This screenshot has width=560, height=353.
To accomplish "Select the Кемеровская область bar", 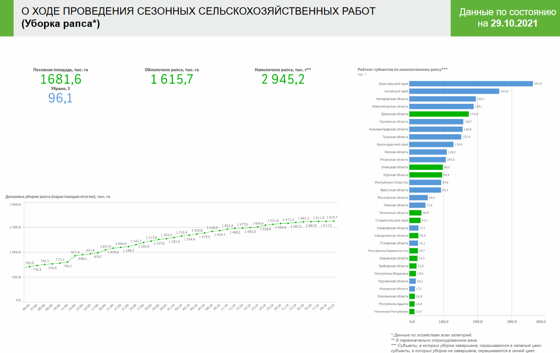I will [x=442, y=99].
